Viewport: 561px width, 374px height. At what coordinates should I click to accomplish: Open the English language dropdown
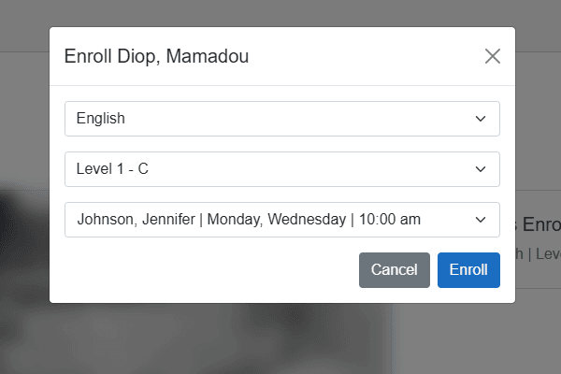(282, 119)
